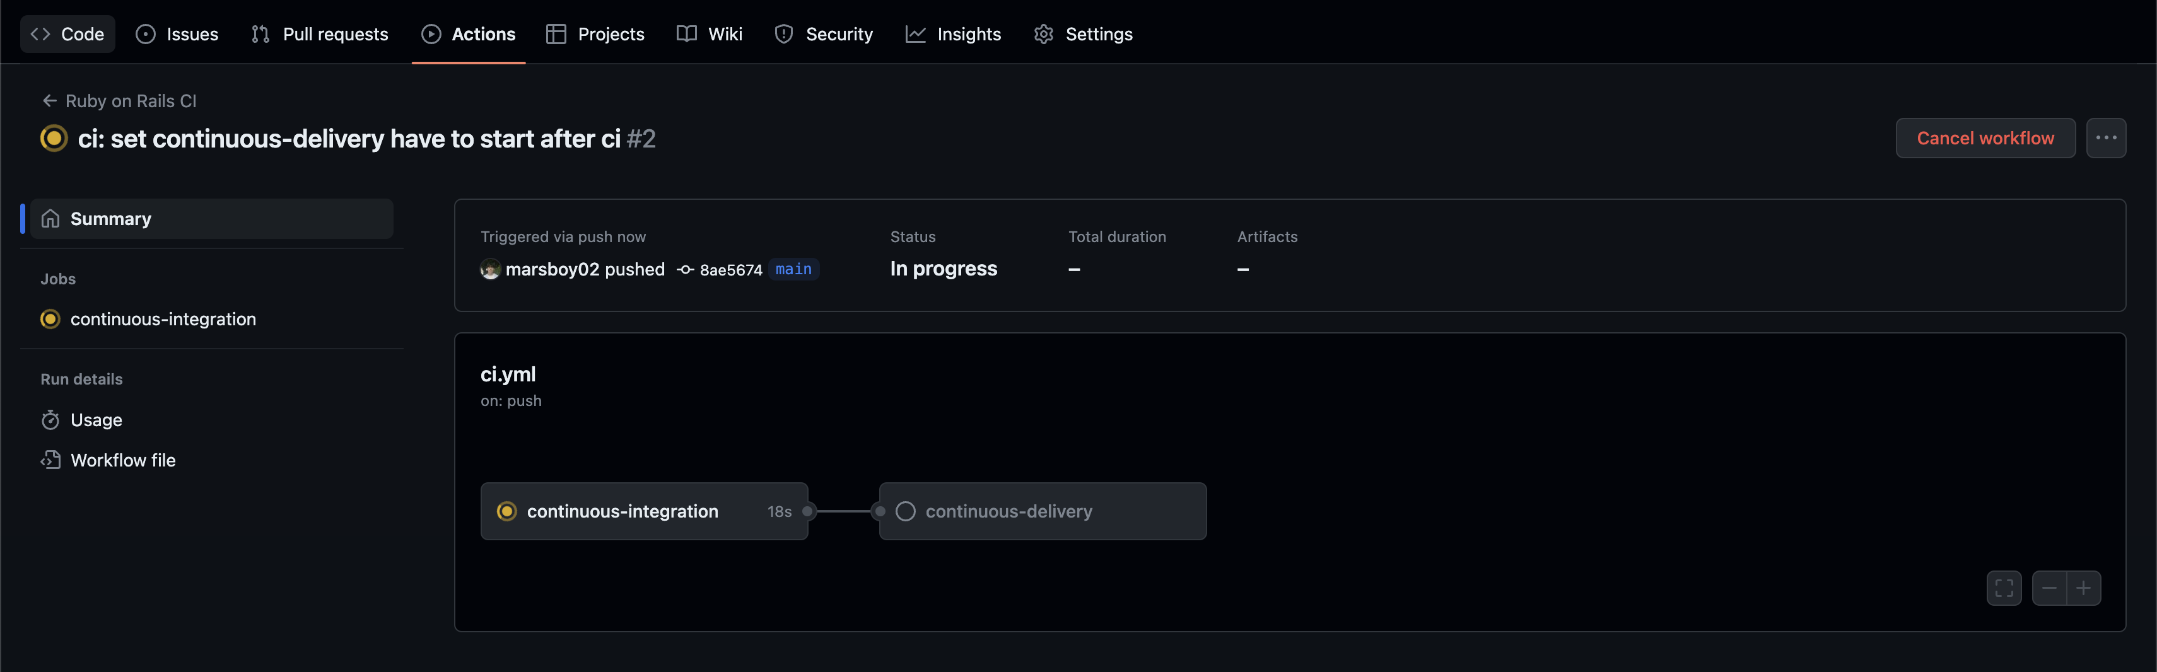This screenshot has width=2157, height=672.
Task: Click the pending circle icon on continuous-delivery
Action: click(904, 511)
